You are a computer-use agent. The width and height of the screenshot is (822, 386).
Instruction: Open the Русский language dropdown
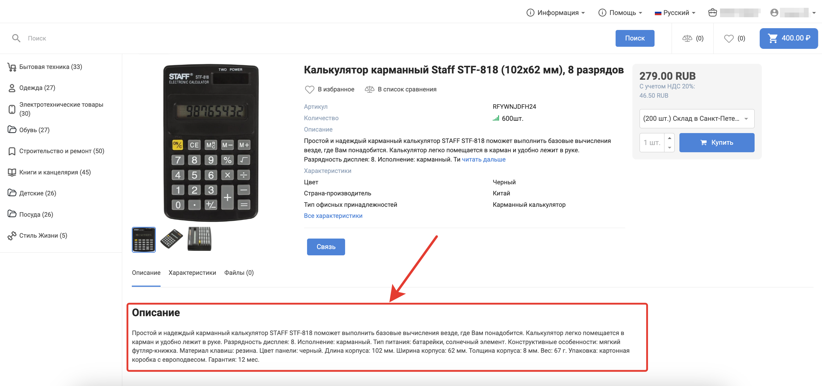tap(675, 13)
